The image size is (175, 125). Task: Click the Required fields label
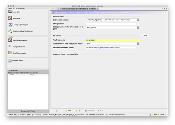58,16
